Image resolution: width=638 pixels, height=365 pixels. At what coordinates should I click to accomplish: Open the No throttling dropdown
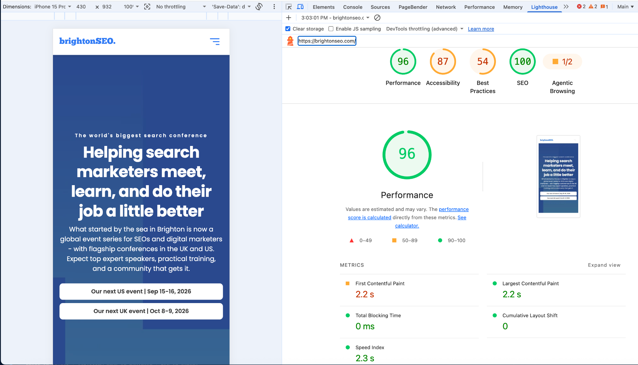pos(181,7)
